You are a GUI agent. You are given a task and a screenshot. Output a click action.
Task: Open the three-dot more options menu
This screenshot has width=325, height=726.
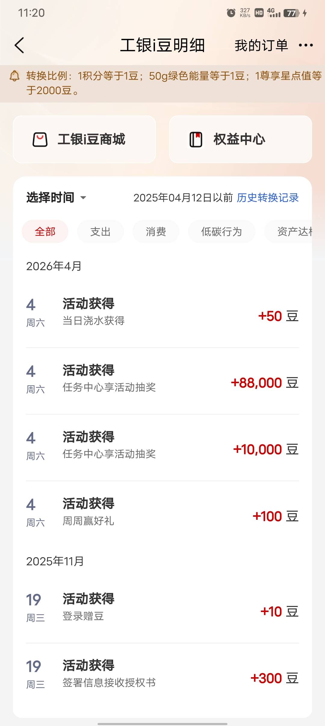pos(306,46)
